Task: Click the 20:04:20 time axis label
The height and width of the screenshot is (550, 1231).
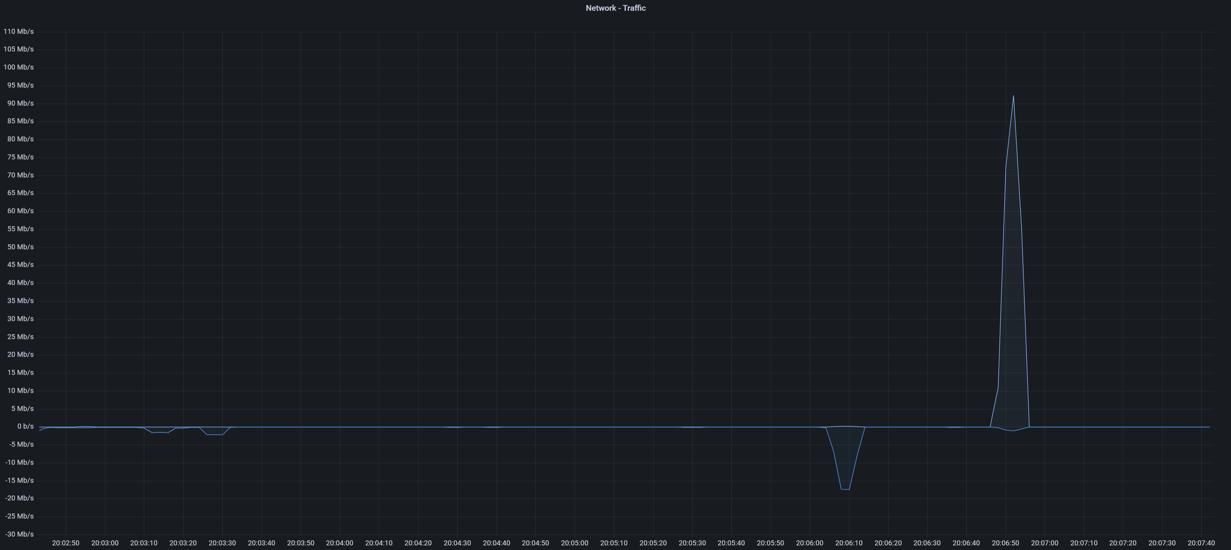Action: [418, 543]
